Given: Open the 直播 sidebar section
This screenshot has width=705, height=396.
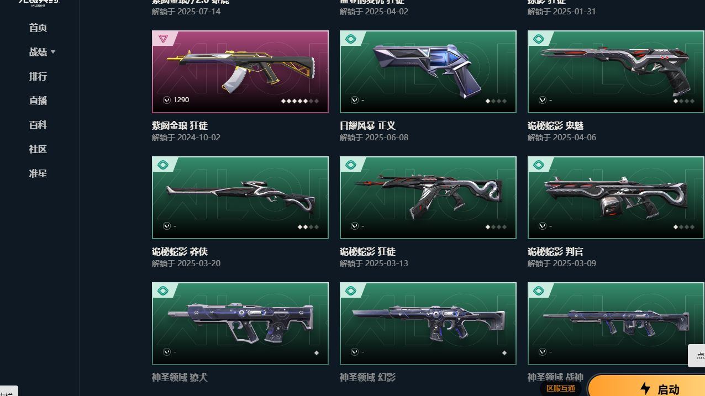Looking at the screenshot, I should click(38, 101).
